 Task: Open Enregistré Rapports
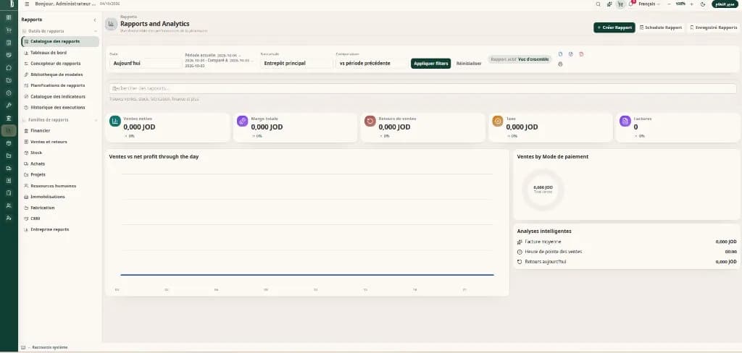(x=713, y=27)
